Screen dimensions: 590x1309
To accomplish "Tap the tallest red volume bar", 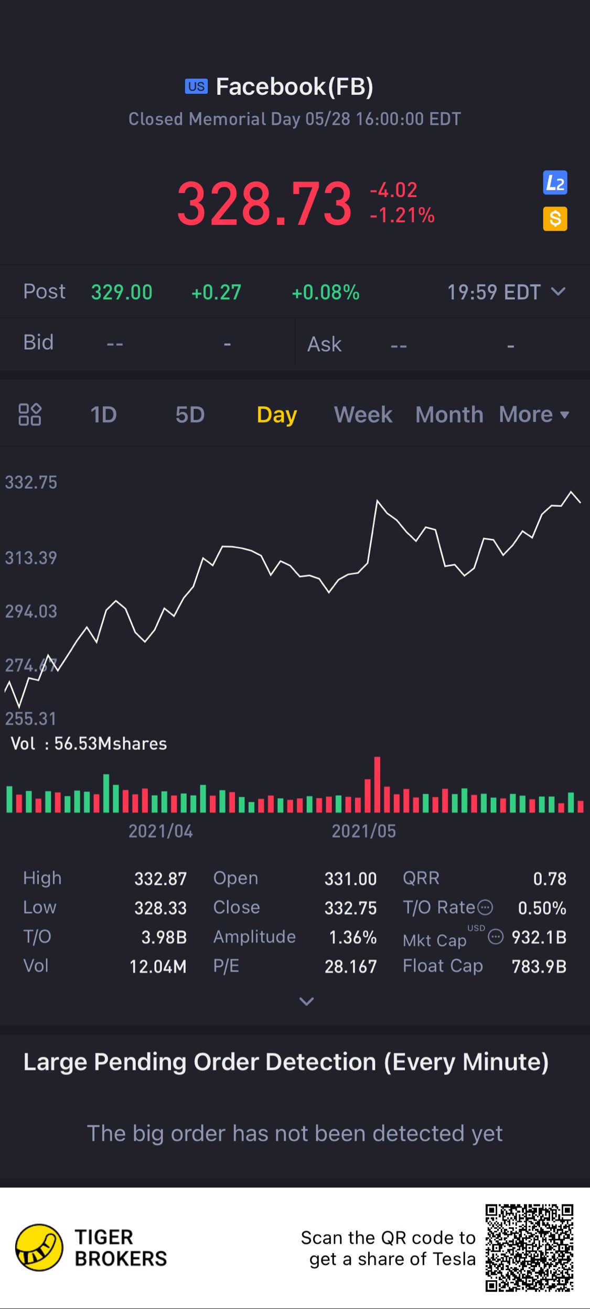I will coord(377,785).
